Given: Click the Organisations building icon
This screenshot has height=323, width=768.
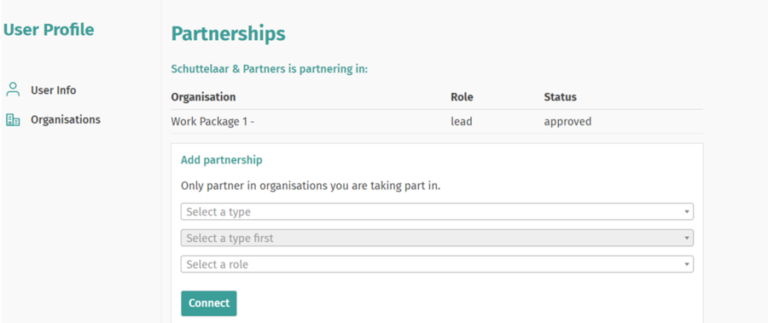Looking at the screenshot, I should click(13, 119).
